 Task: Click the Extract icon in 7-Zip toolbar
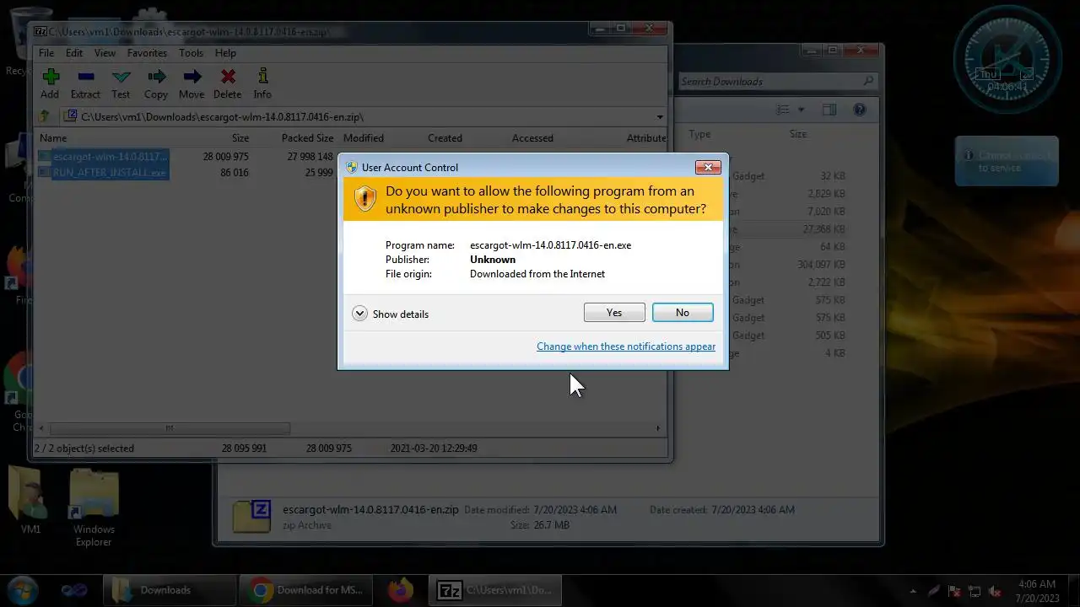coord(85,78)
